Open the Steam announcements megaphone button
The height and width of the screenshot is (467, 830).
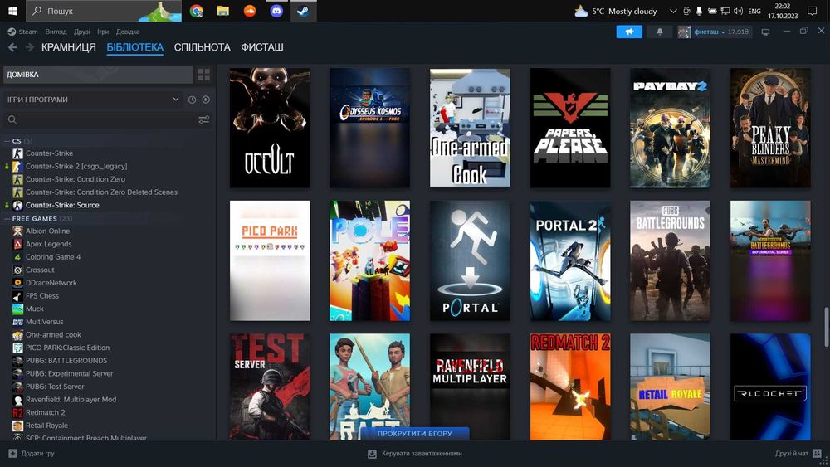pos(629,32)
